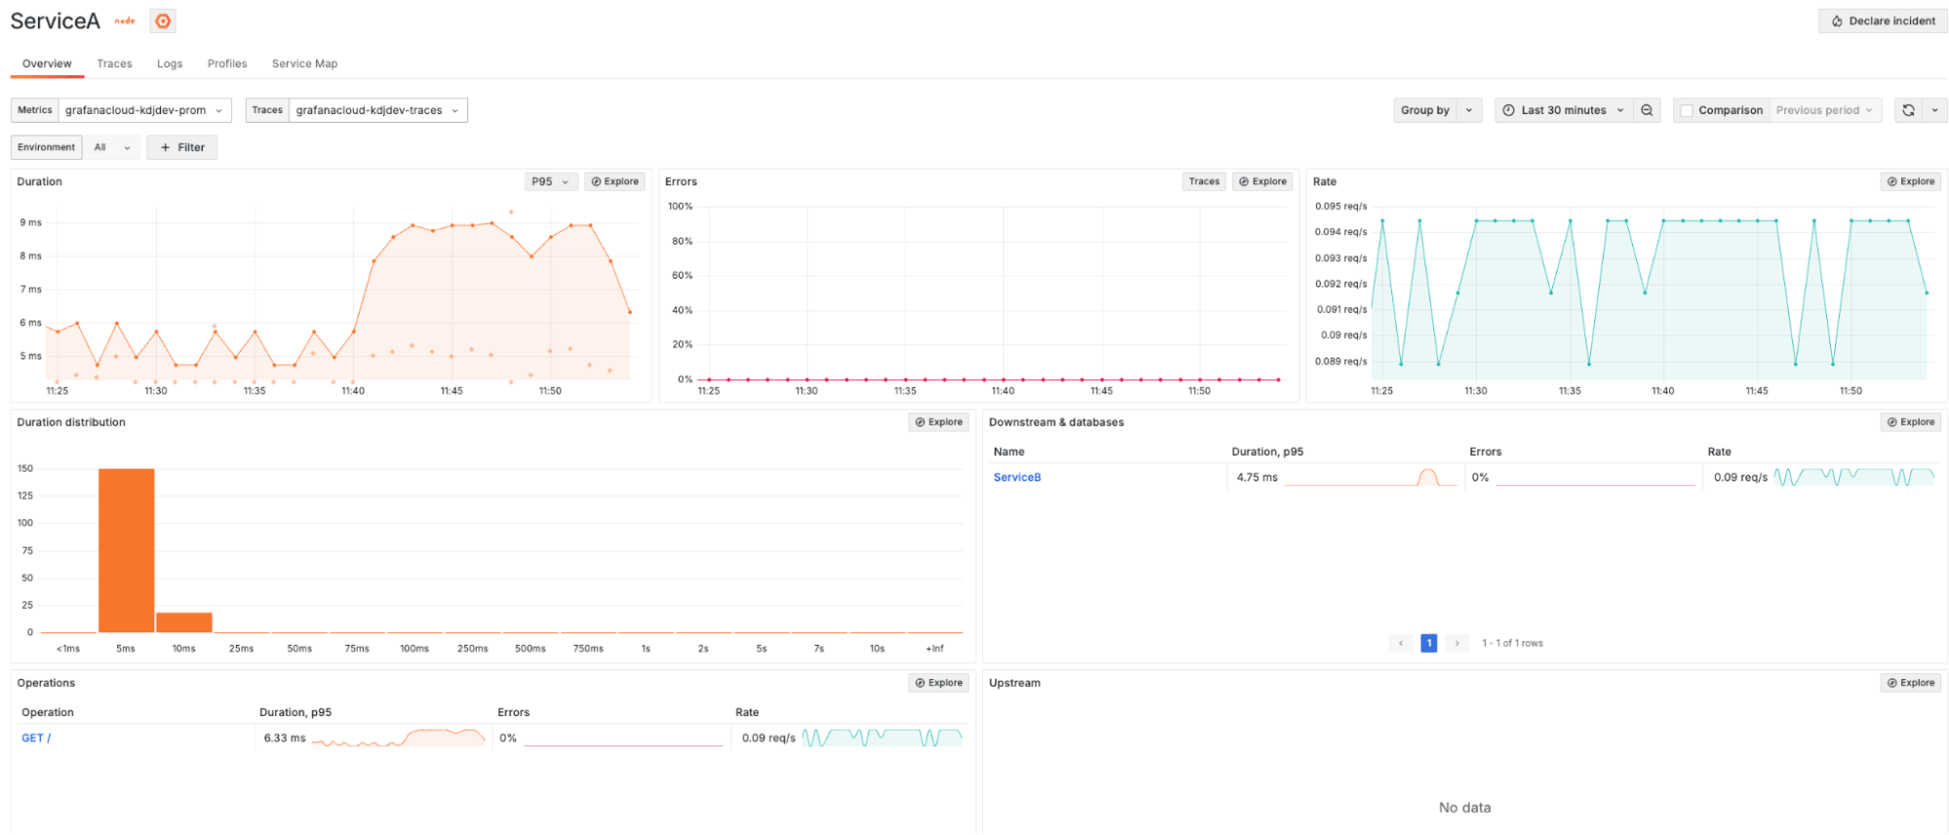The width and height of the screenshot is (1949, 835).
Task: Open the Service Map tab
Action: (x=304, y=63)
